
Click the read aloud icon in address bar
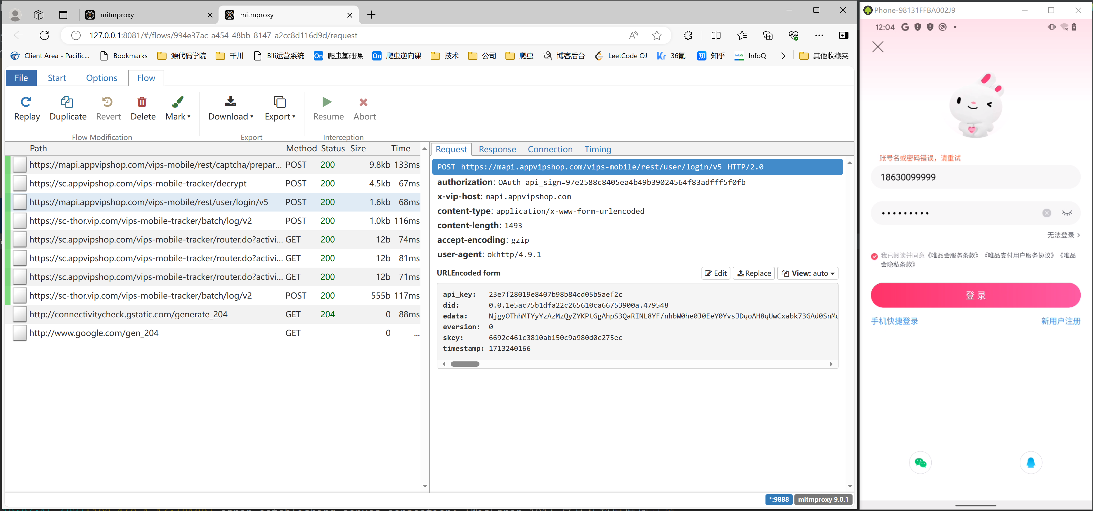pyautogui.click(x=633, y=35)
